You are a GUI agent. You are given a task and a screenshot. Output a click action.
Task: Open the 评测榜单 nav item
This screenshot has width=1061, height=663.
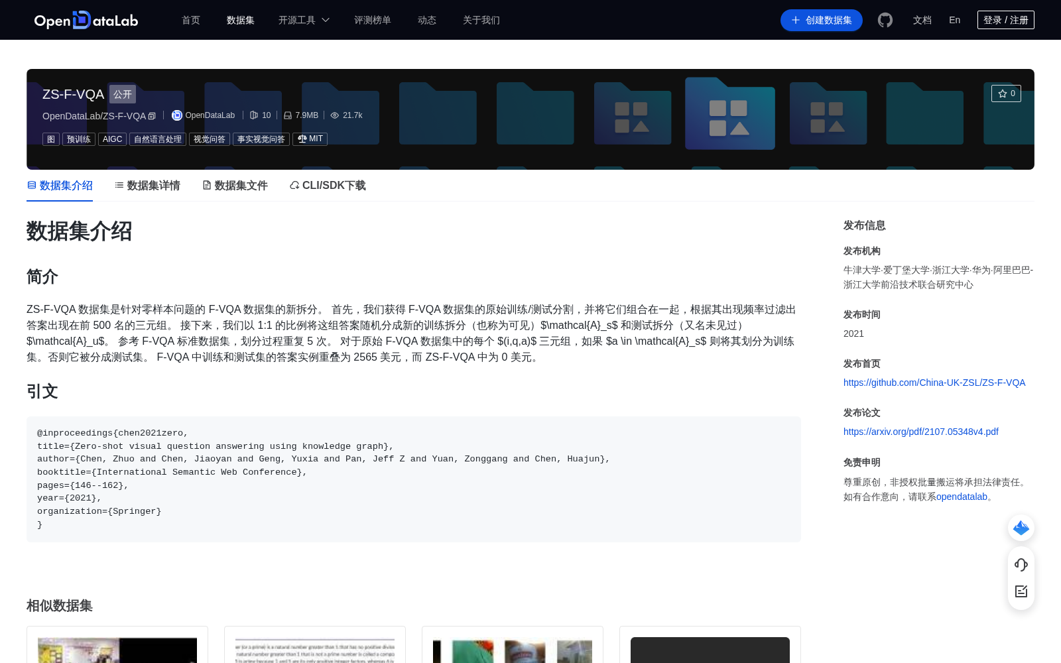pos(373,20)
